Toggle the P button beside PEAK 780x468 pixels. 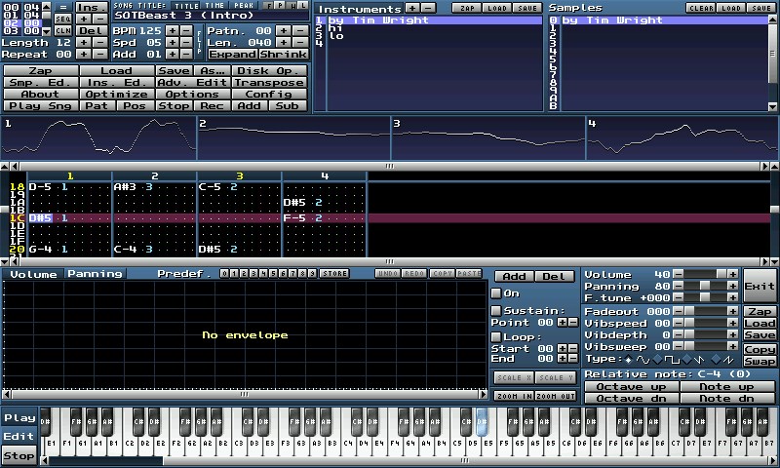(x=280, y=6)
